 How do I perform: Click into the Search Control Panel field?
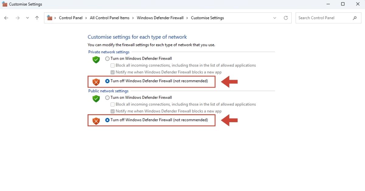324,18
